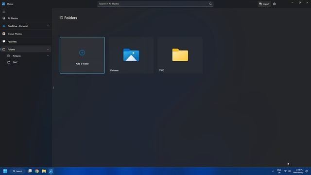This screenshot has height=175, width=311.
Task: Open iCloud Photos section
Action: coord(26,34)
